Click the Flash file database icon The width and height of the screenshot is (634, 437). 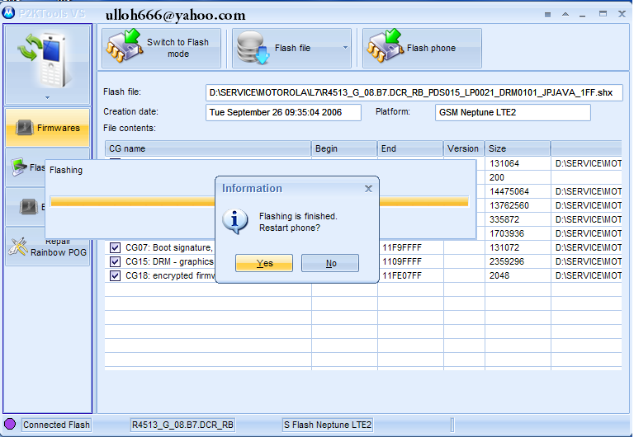[253, 48]
